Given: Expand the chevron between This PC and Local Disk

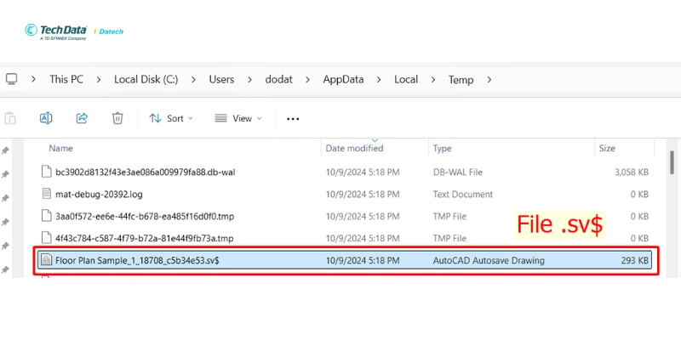Looking at the screenshot, I should 99,80.
